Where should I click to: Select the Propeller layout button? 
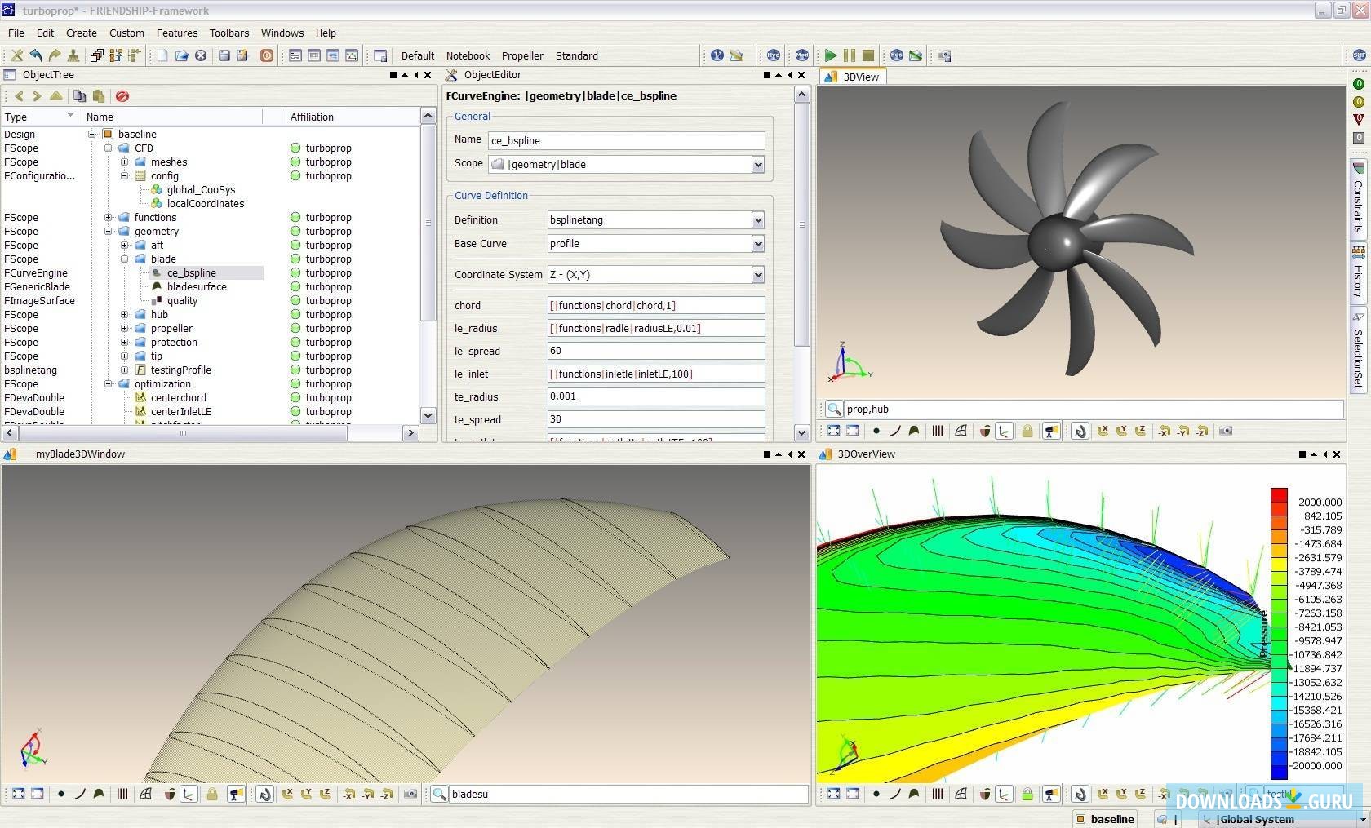(522, 55)
